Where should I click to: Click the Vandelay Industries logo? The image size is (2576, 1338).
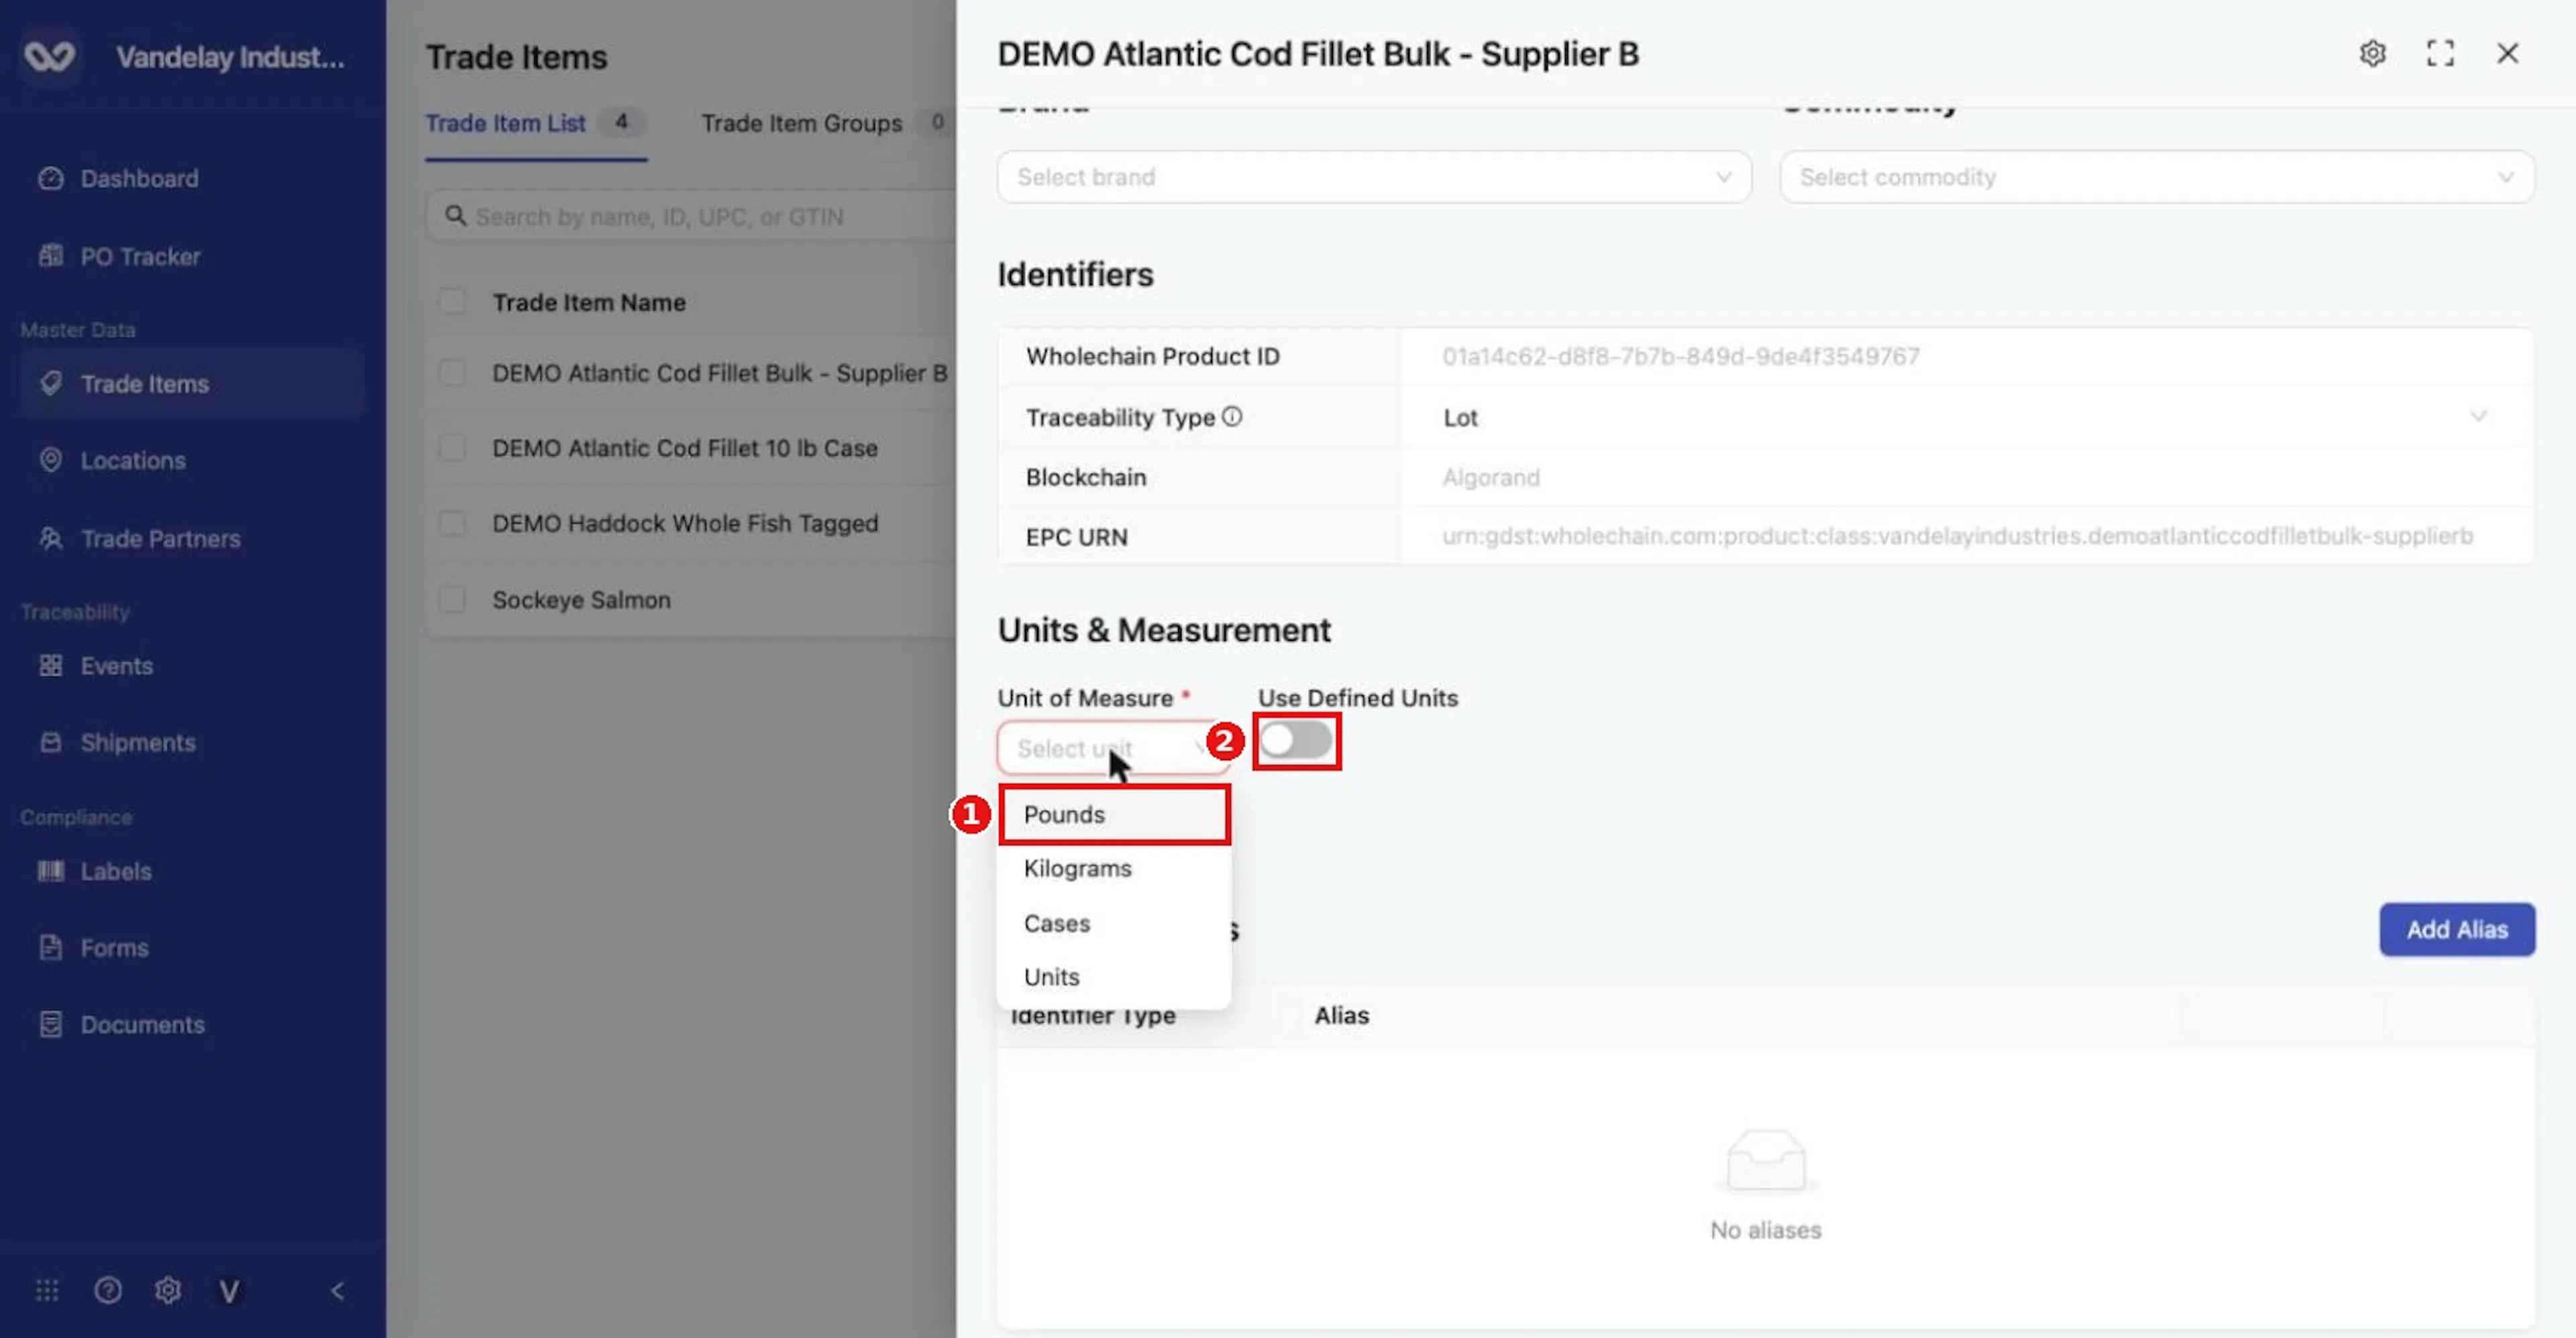[x=49, y=56]
